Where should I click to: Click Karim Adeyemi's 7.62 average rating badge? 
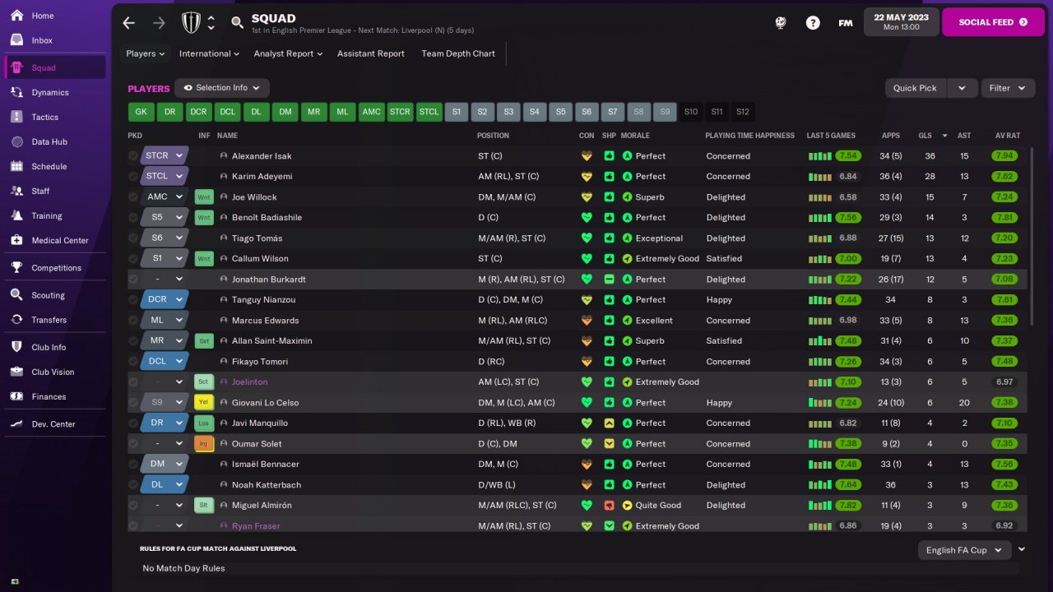pos(1004,176)
